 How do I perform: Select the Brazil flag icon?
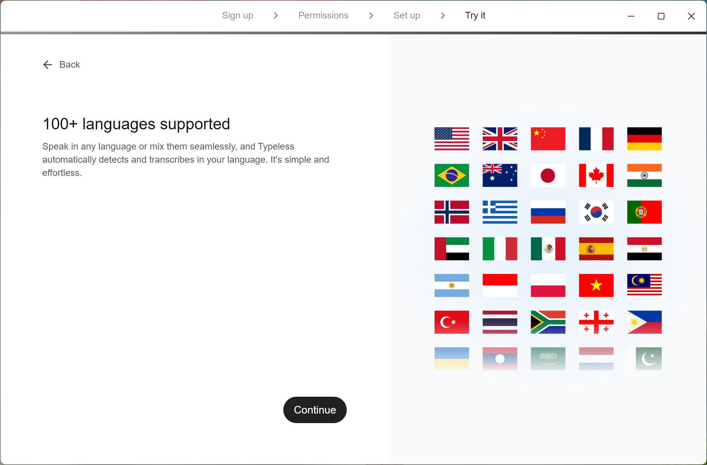pos(451,175)
